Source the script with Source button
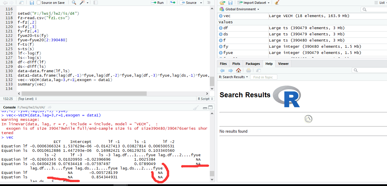387x186 pixels. click(x=188, y=3)
